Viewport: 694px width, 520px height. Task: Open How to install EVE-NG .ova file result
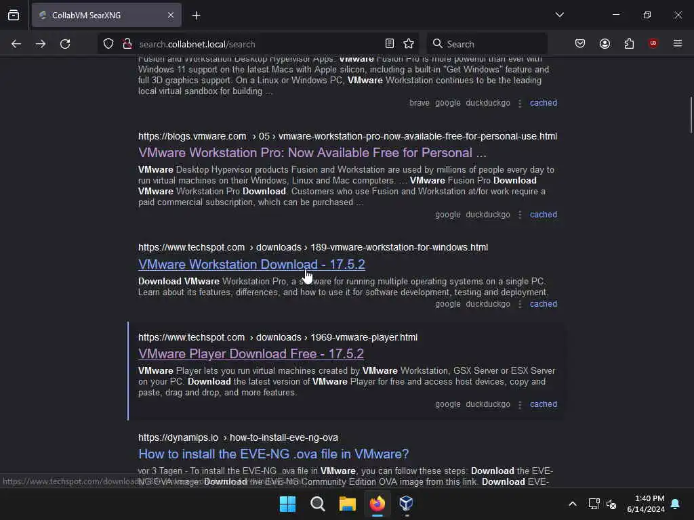(273, 454)
